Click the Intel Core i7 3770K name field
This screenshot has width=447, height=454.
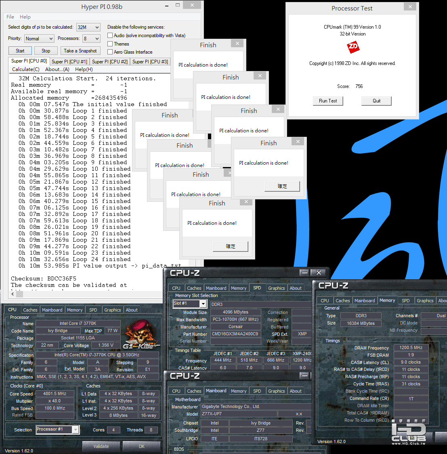78,323
